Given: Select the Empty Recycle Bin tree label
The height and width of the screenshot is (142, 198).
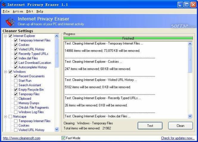Looking at the screenshot, I should [31, 90].
